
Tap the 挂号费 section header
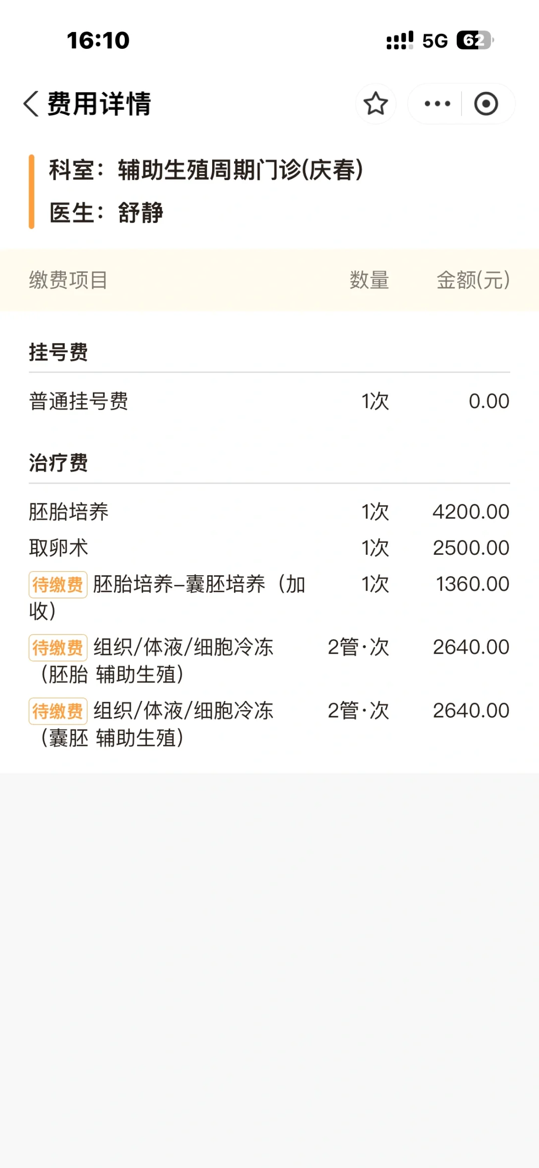coord(58,352)
